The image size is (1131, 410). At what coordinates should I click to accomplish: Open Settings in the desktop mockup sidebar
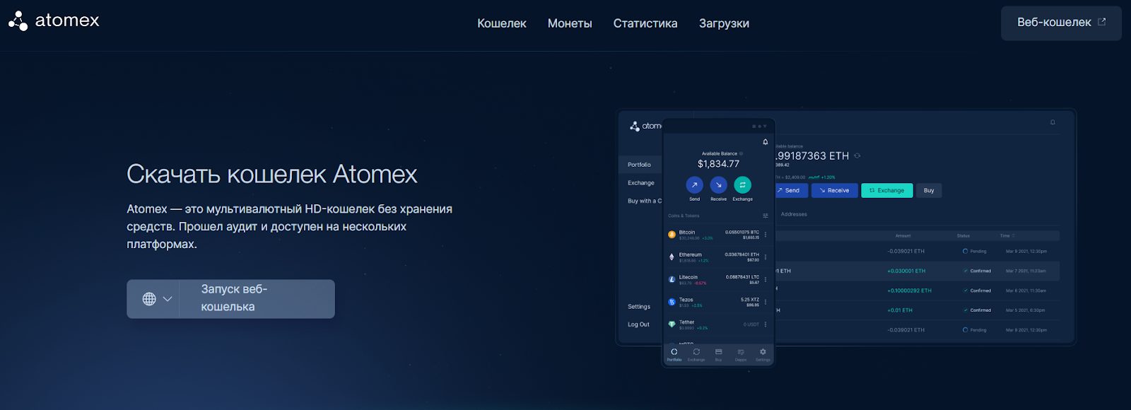pos(639,307)
